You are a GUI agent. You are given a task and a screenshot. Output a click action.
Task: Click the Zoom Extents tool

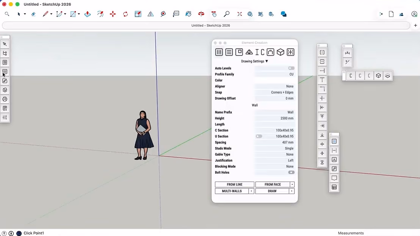pyautogui.click(x=240, y=14)
